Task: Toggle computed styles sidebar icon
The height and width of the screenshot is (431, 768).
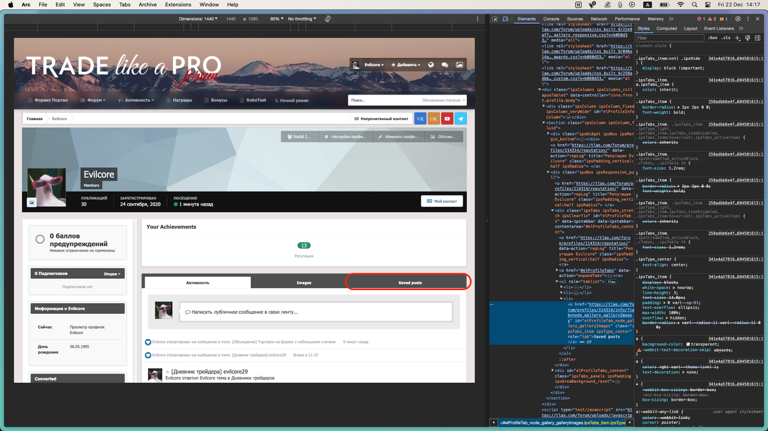Action: [x=757, y=38]
